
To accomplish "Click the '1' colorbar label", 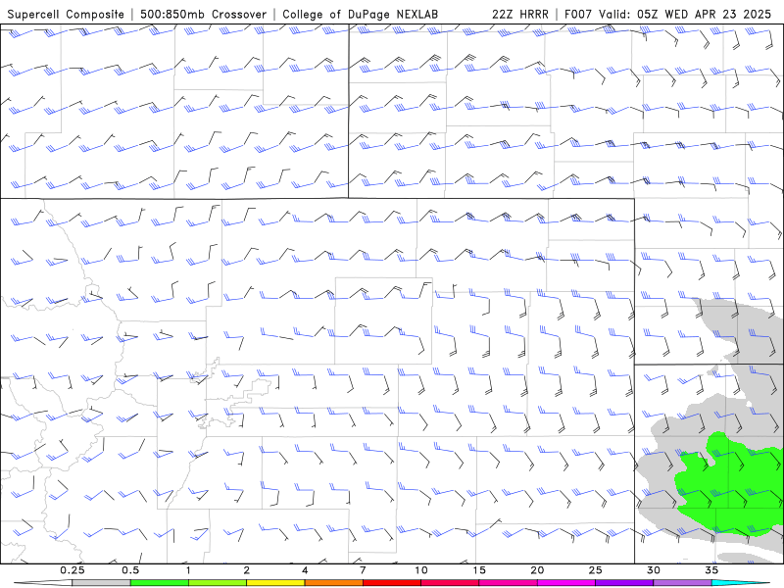I will click(x=188, y=570).
